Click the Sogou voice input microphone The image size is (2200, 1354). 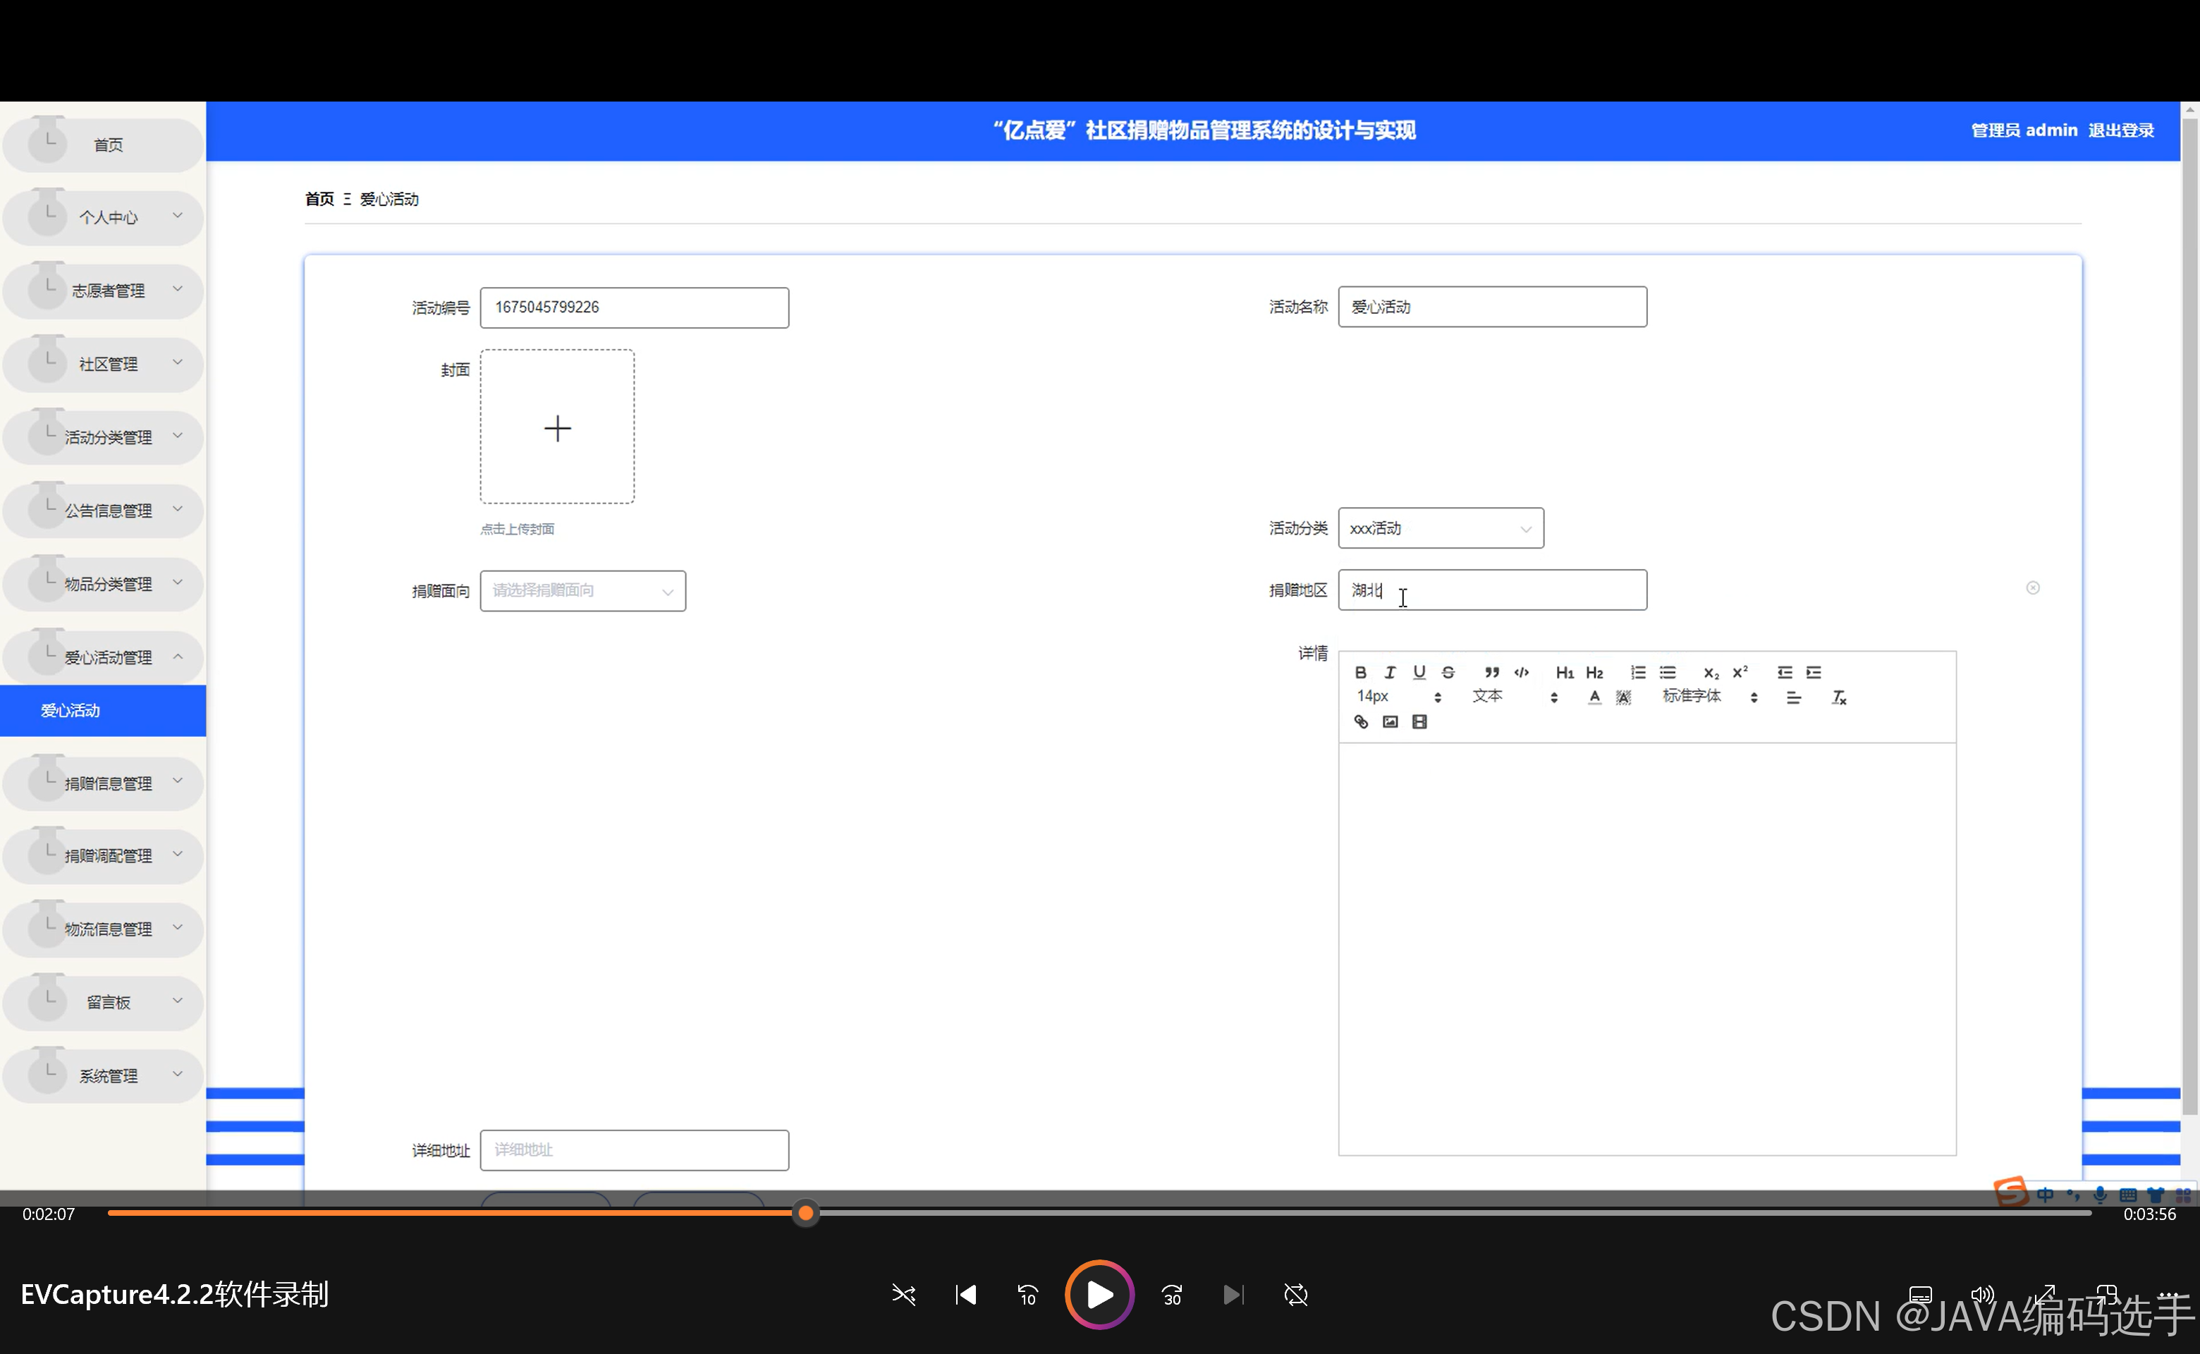pos(2100,1195)
